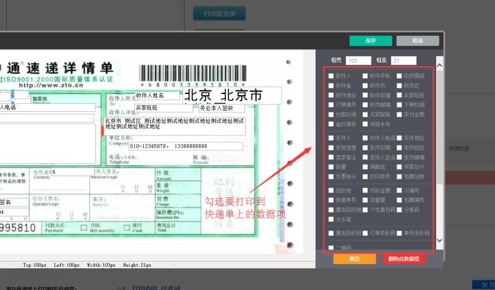
Task: Select the 下单时间 checkbox
Action: tap(399, 104)
